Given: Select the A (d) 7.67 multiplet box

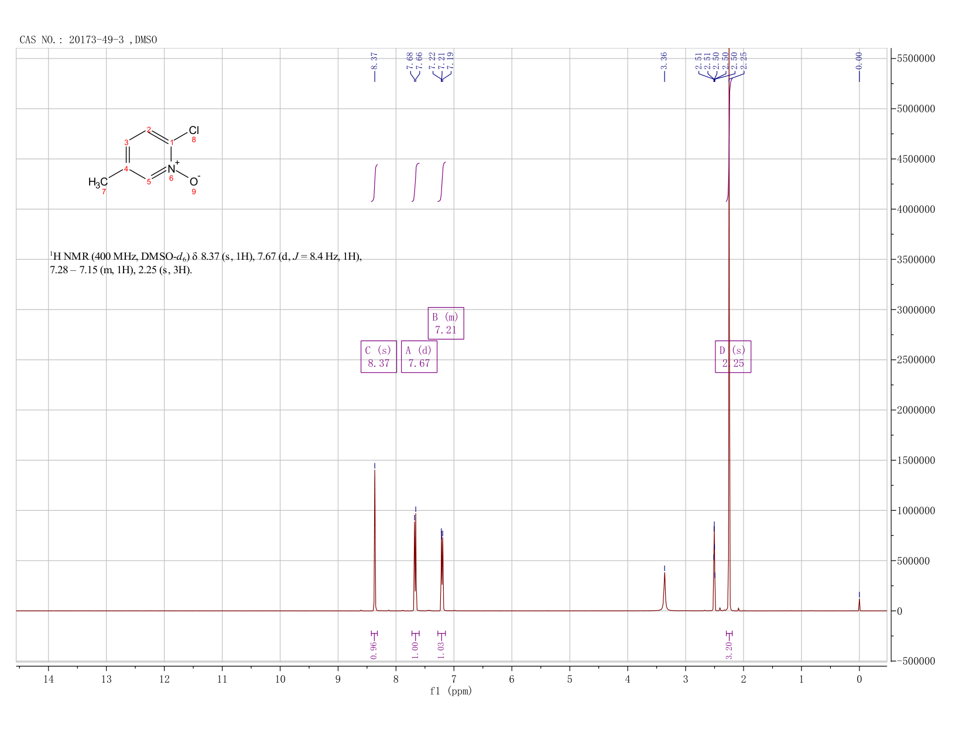Looking at the screenshot, I should click(419, 356).
